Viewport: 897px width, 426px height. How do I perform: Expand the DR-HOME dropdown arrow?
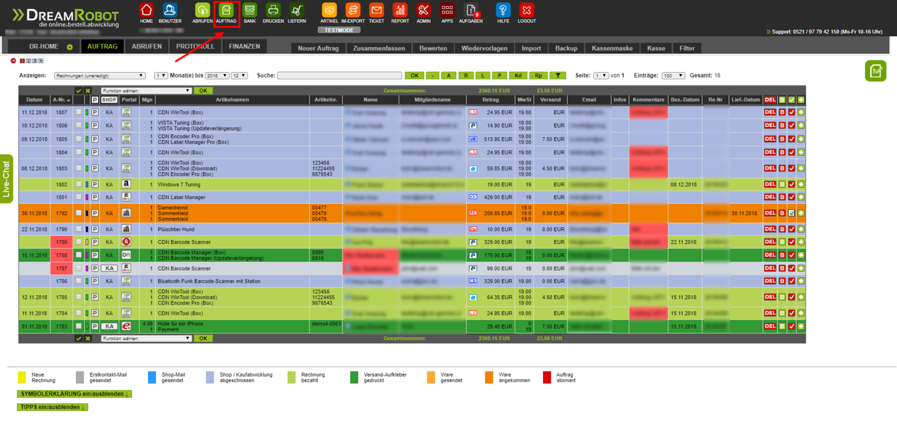click(70, 47)
